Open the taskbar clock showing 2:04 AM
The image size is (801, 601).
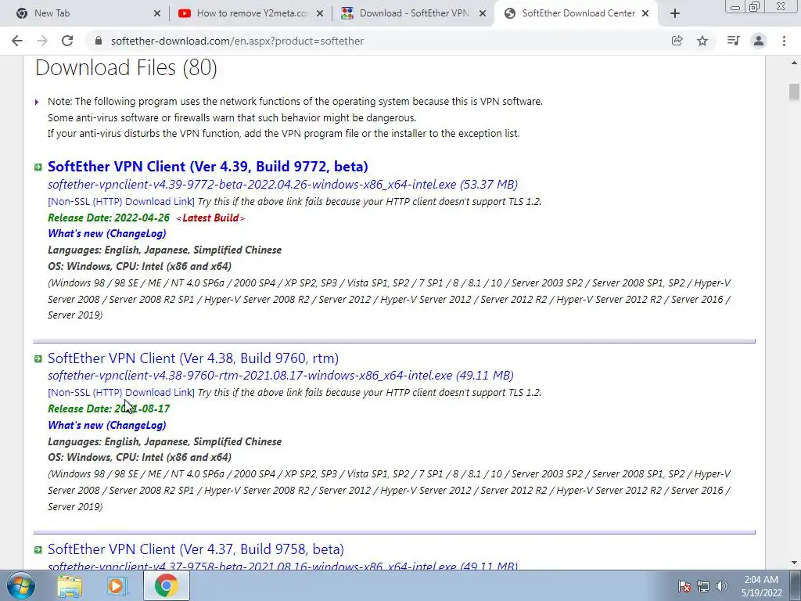point(761,586)
